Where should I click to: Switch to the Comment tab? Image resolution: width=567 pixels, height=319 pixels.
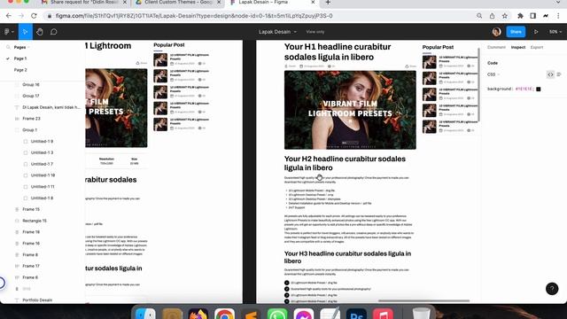click(x=496, y=47)
